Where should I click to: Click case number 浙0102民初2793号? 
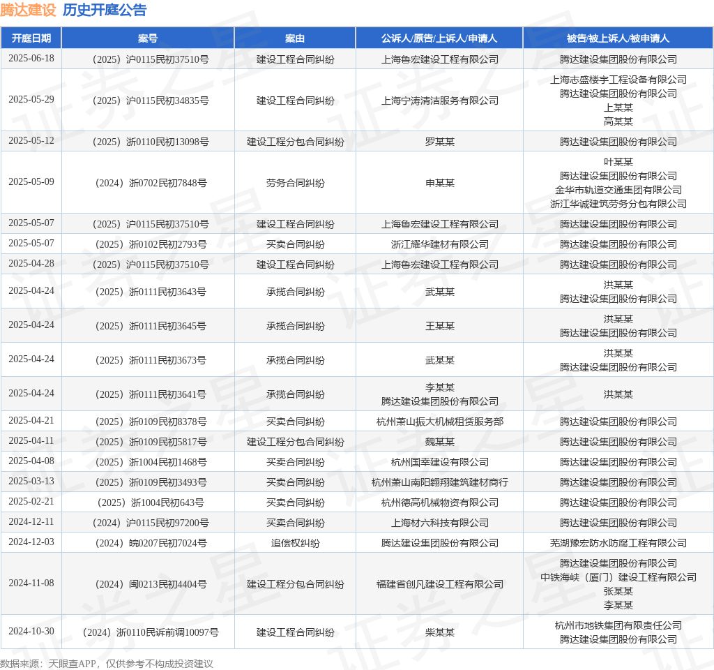(x=151, y=244)
